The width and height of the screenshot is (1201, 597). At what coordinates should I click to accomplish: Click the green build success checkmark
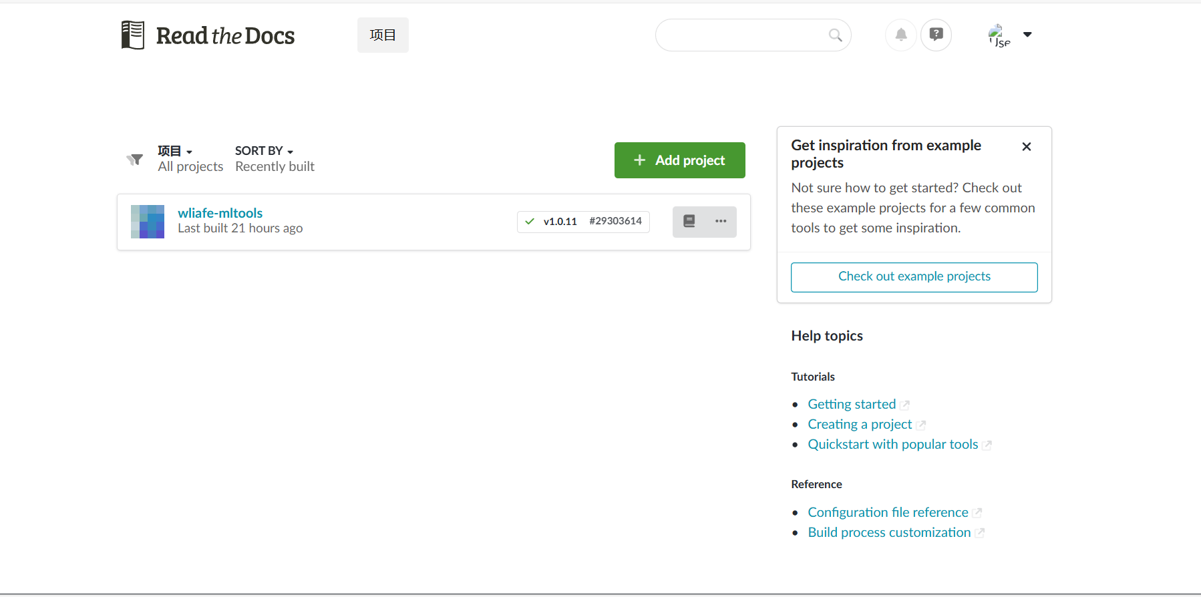point(530,222)
